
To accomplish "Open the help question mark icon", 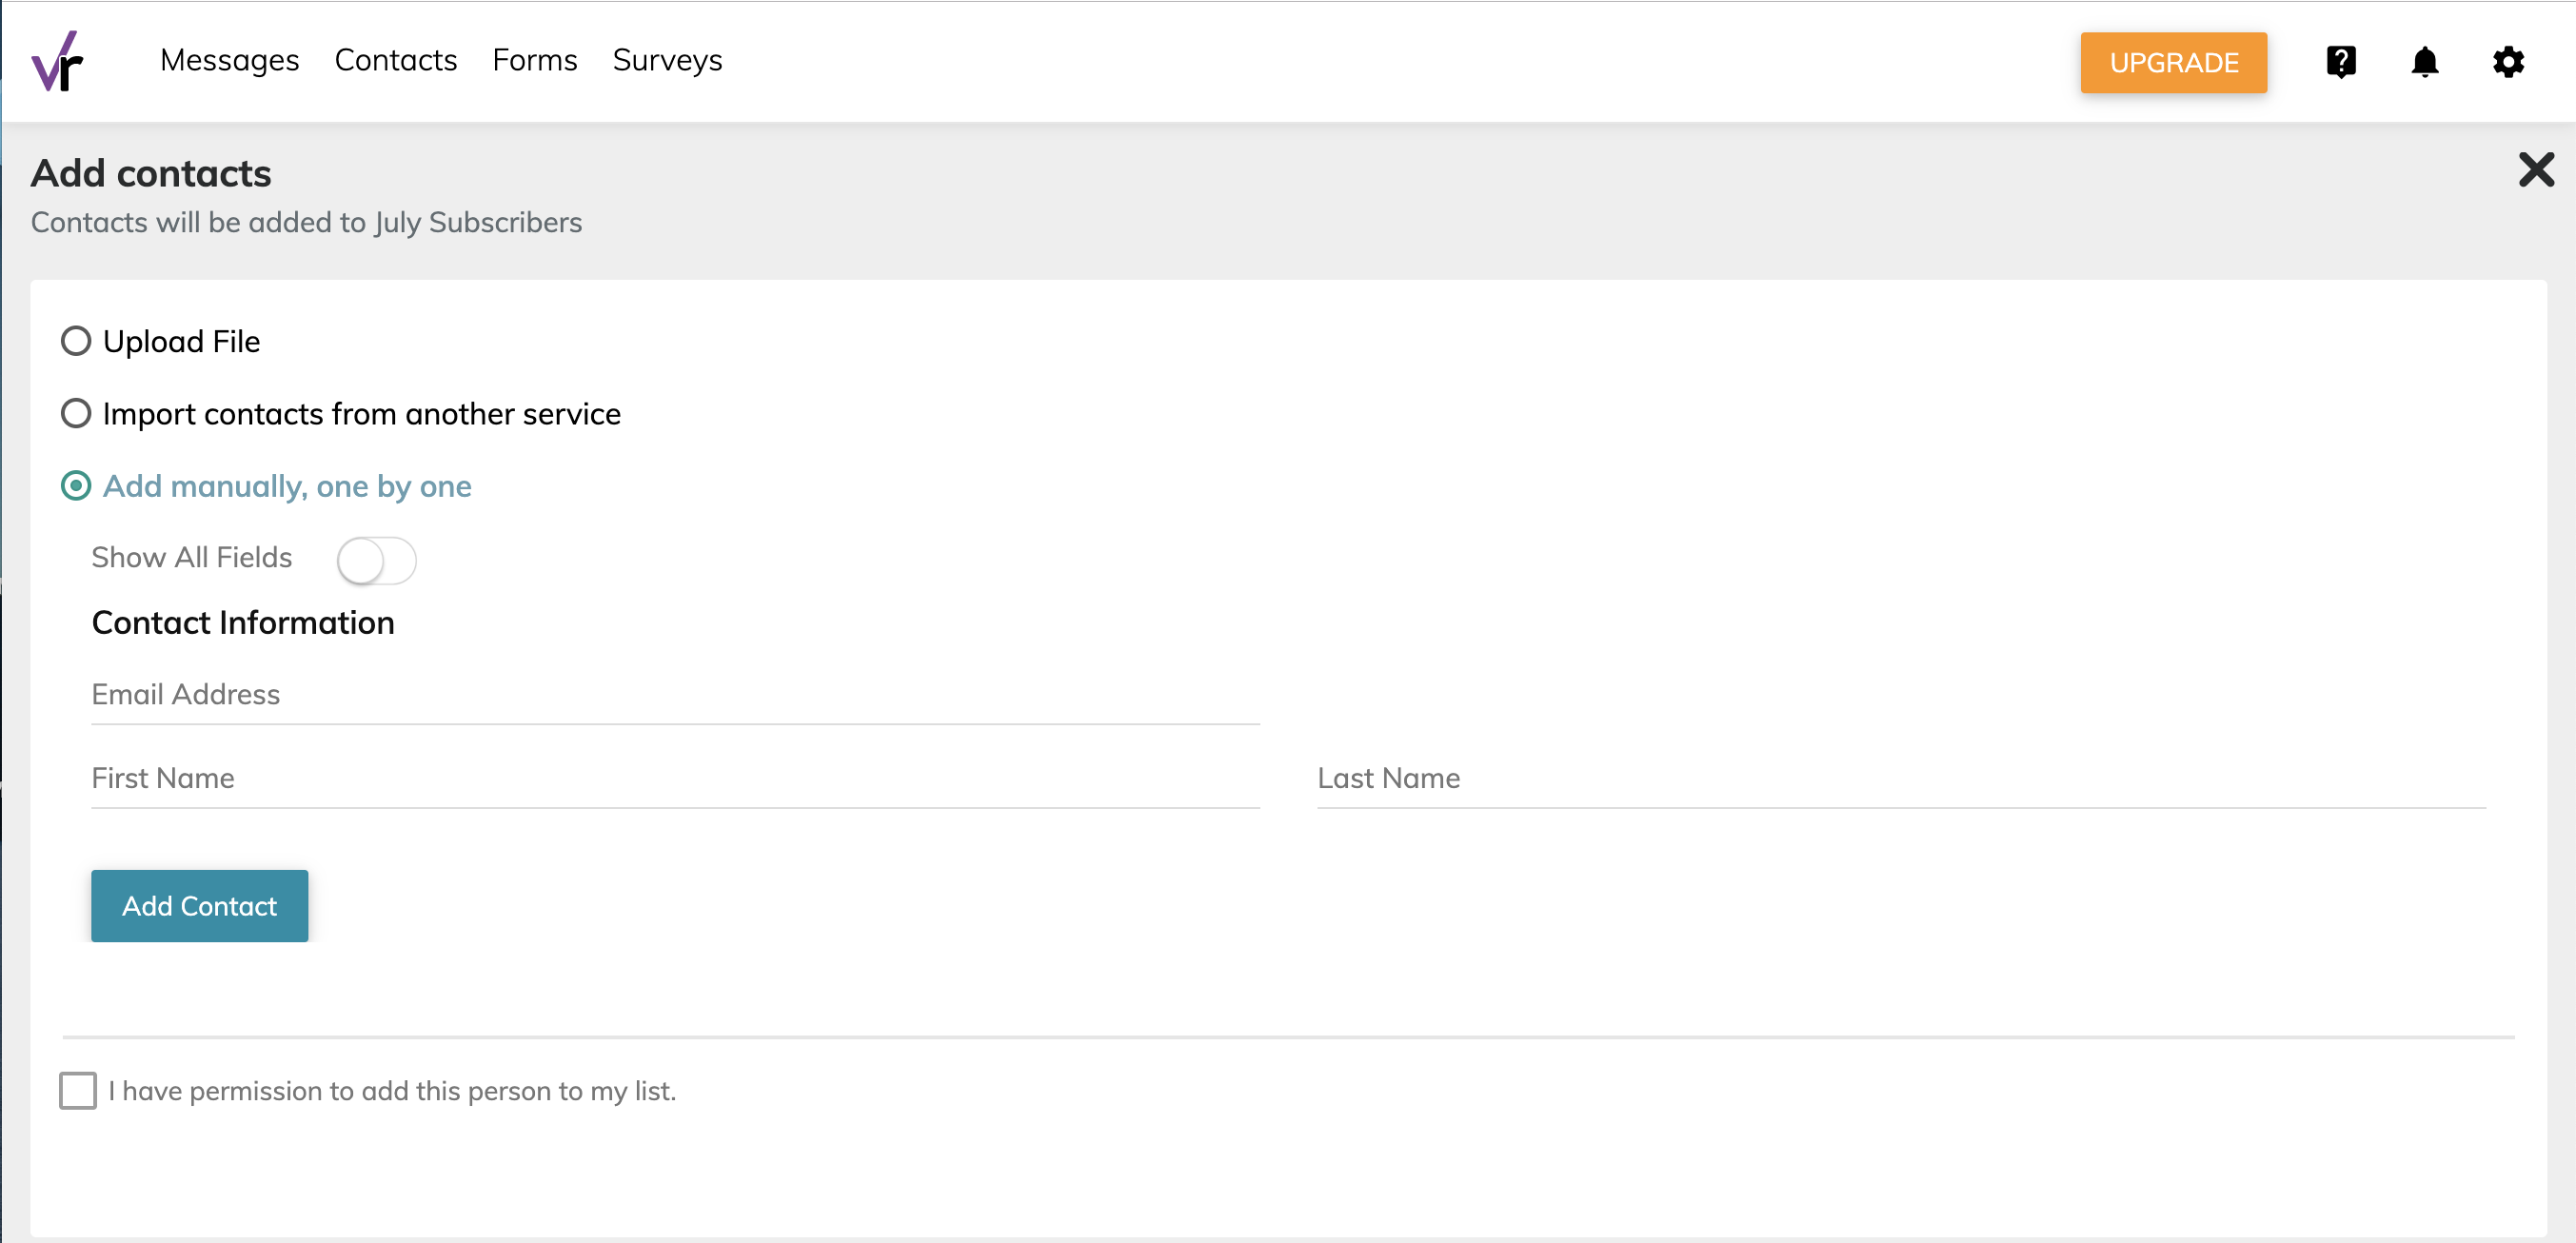I will coord(2340,62).
